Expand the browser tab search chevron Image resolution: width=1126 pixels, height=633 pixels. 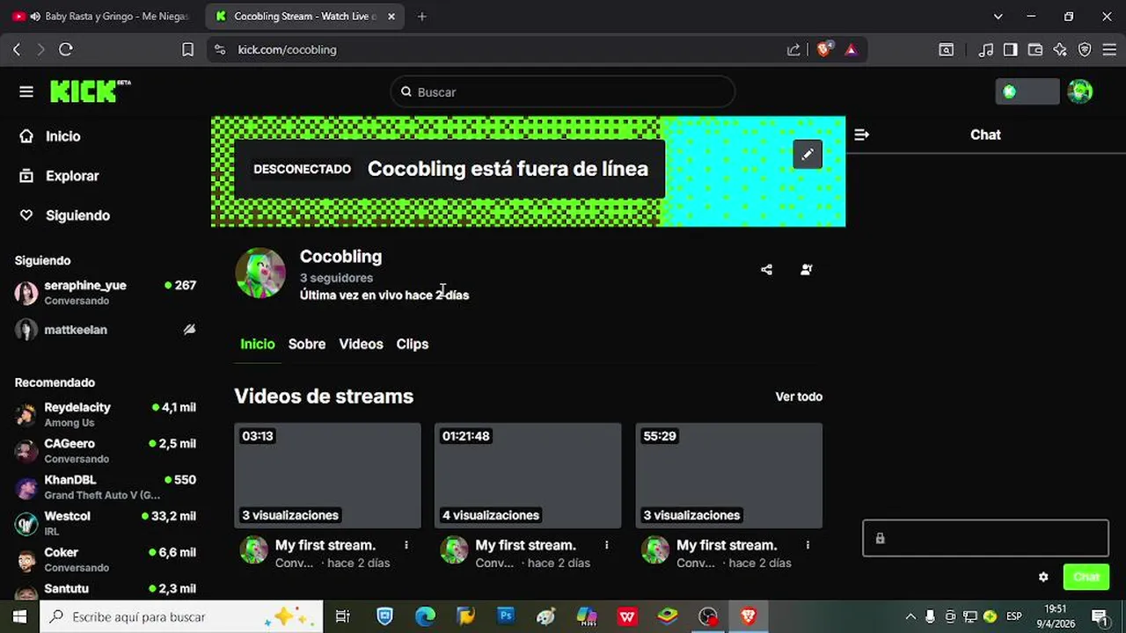point(998,17)
